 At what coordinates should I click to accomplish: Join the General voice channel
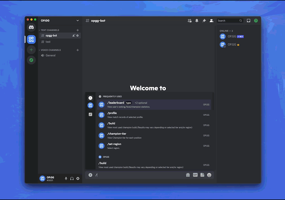pyautogui.click(x=60, y=56)
